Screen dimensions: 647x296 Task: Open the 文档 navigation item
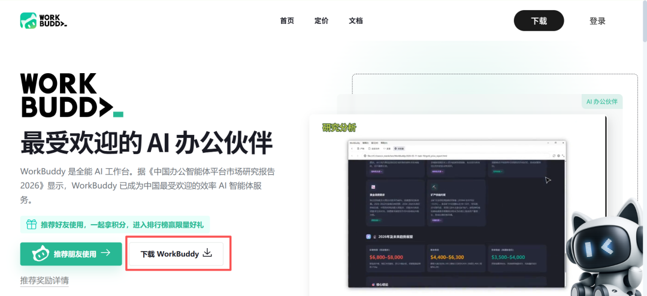pos(356,20)
